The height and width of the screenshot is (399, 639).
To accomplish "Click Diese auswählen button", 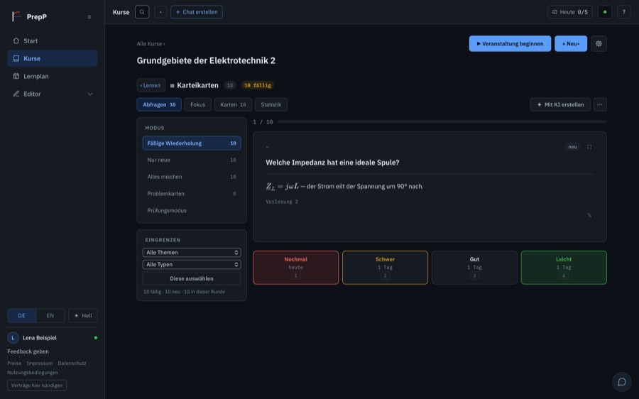I will coord(192,278).
